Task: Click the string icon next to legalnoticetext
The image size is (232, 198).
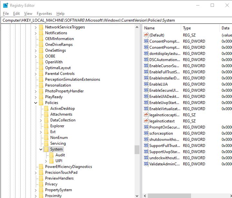Action: [x=146, y=121]
